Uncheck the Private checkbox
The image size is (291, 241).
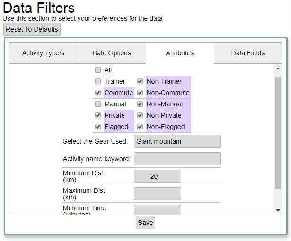(98, 115)
